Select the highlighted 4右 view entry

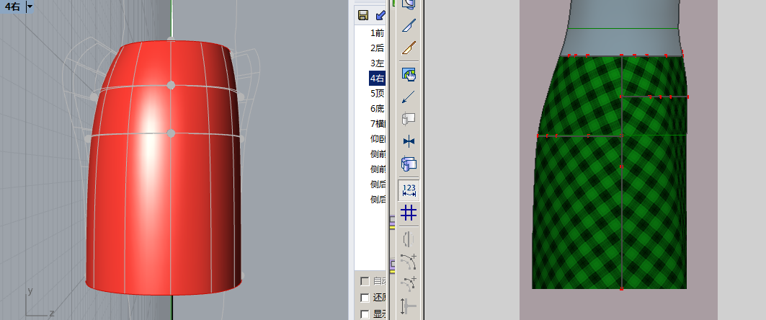(377, 78)
